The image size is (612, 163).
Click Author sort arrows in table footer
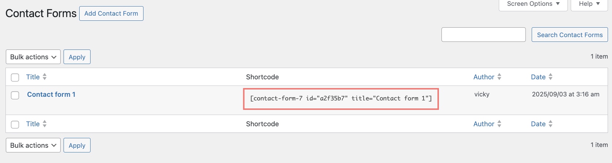pyautogui.click(x=499, y=124)
